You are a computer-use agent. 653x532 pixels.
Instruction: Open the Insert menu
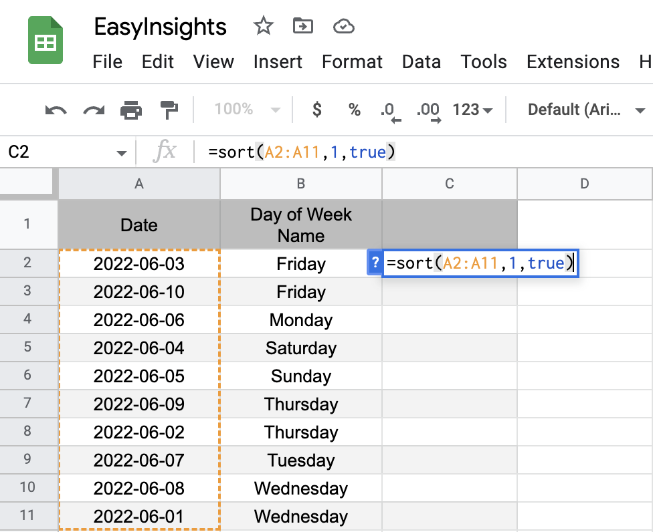278,62
